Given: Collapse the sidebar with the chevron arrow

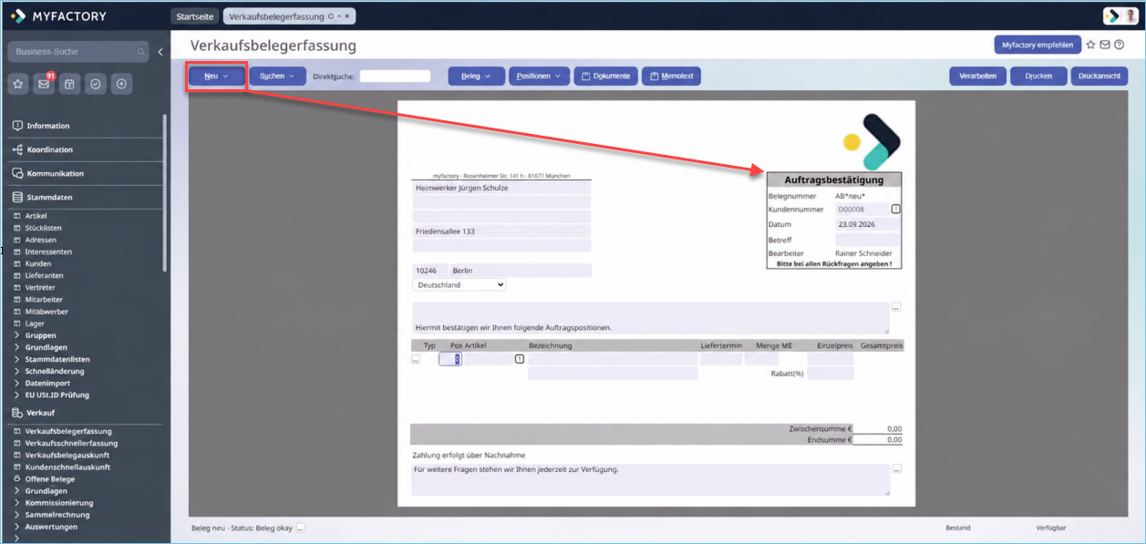Looking at the screenshot, I should pos(160,52).
